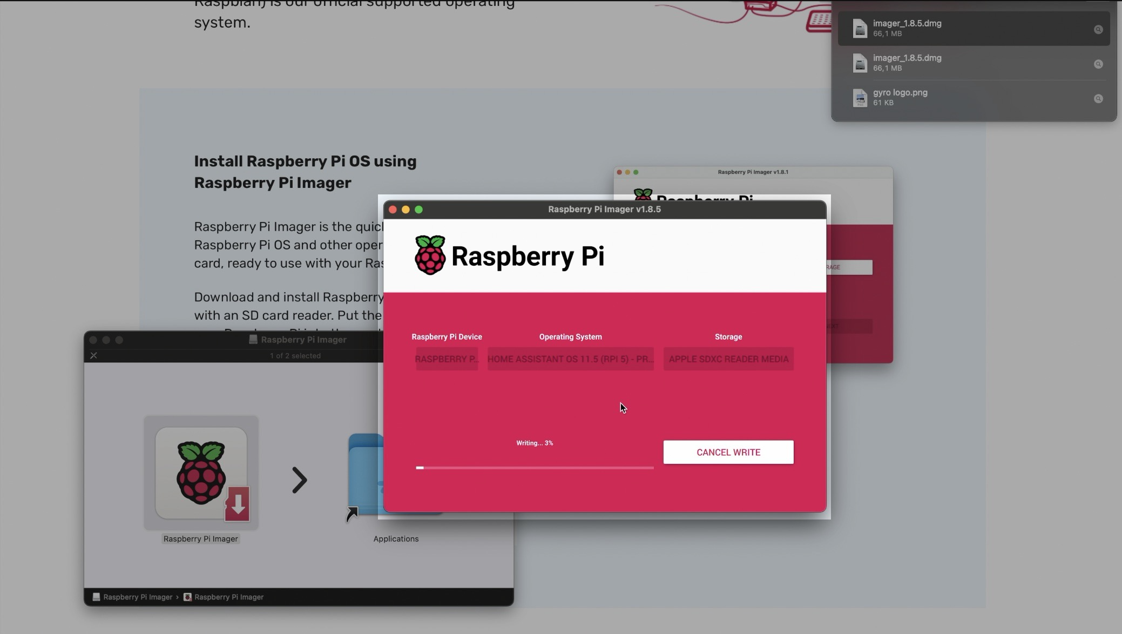Click Raspberry Pi Imager breadcrumb path
1122x634 pixels.
(x=137, y=596)
